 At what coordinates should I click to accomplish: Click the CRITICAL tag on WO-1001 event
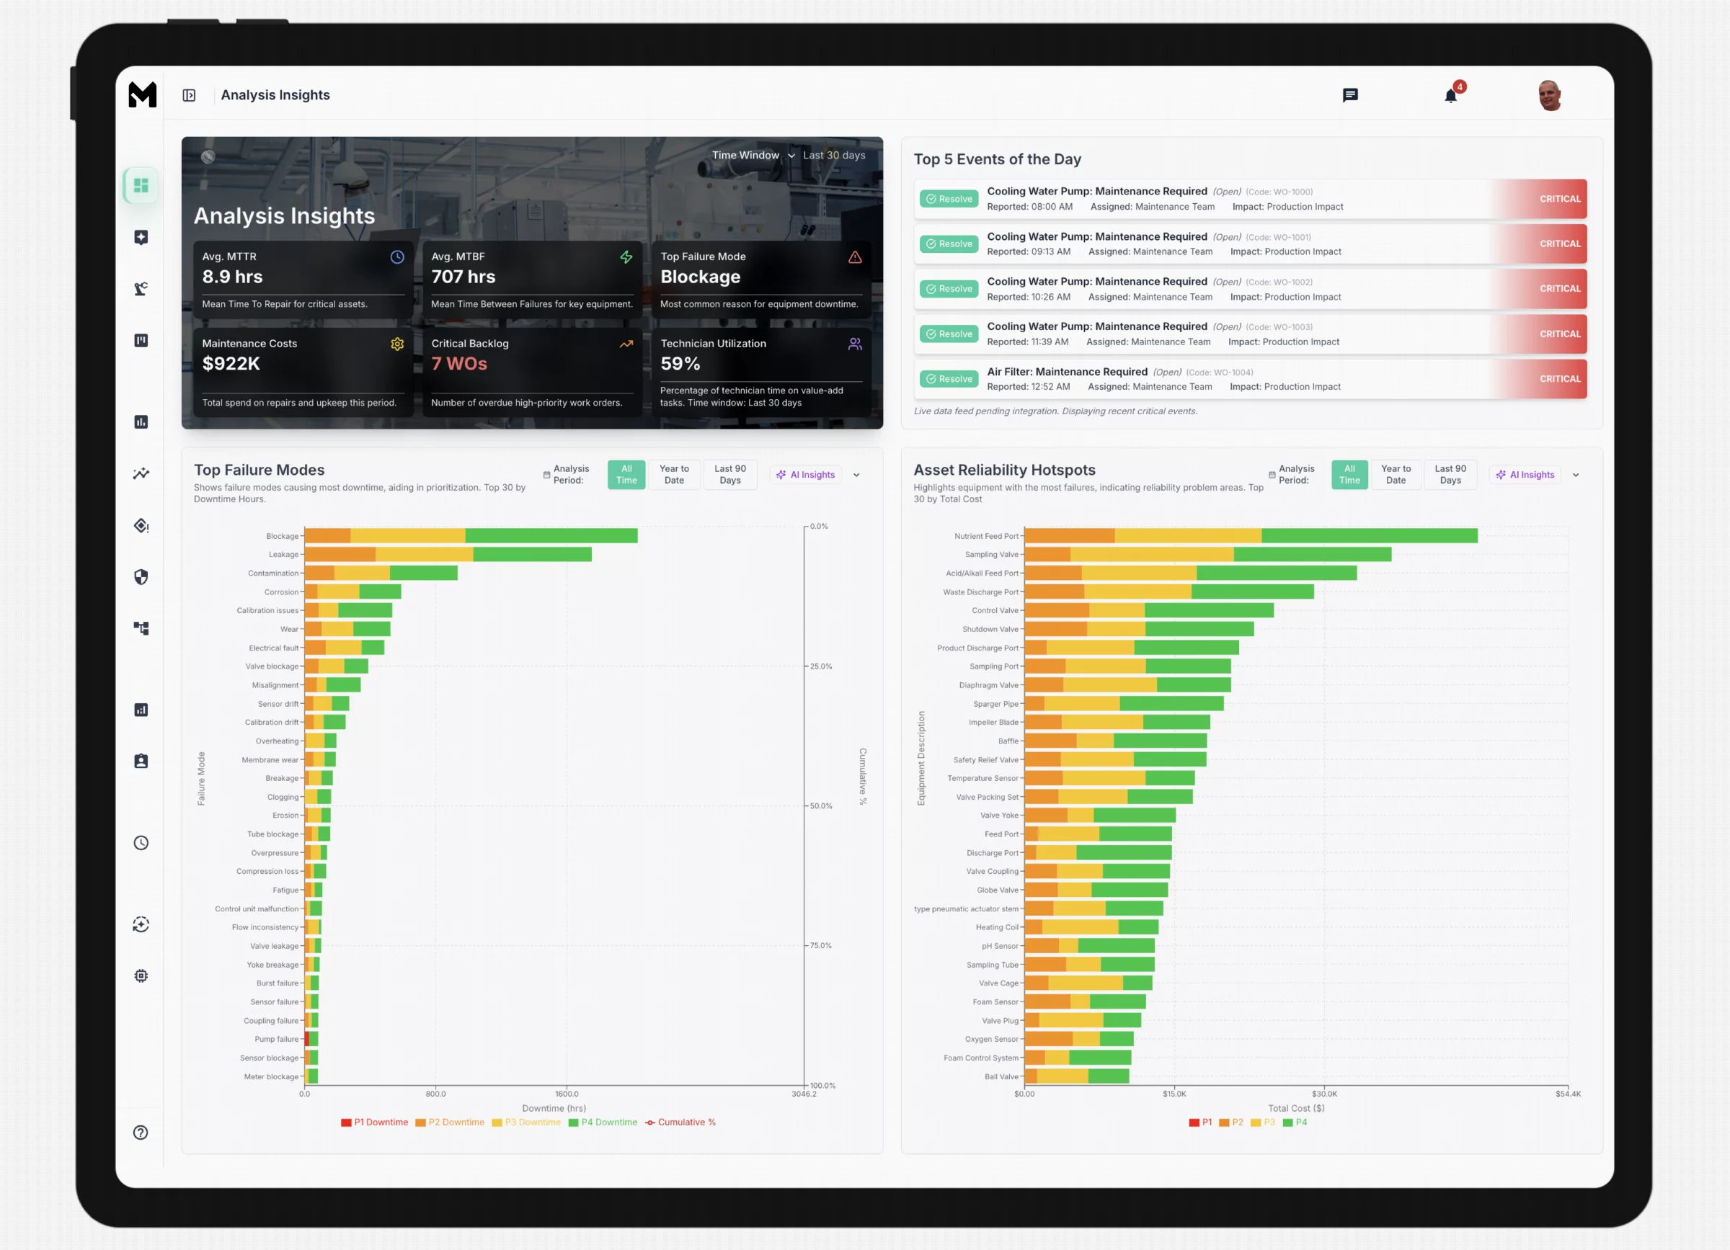1559,244
